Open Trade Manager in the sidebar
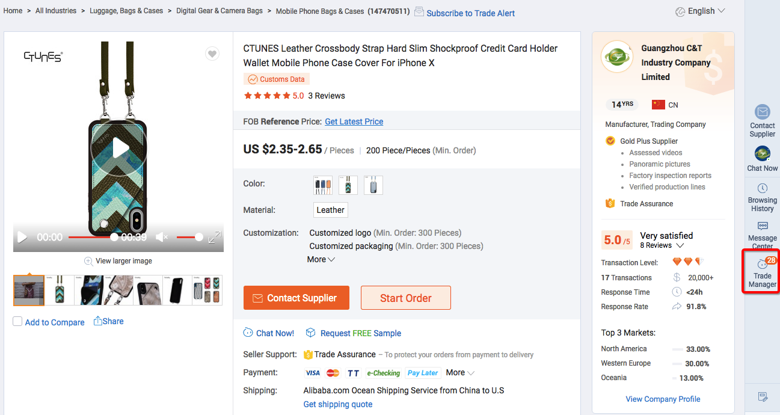Image resolution: width=780 pixels, height=415 pixels. pyautogui.click(x=762, y=272)
